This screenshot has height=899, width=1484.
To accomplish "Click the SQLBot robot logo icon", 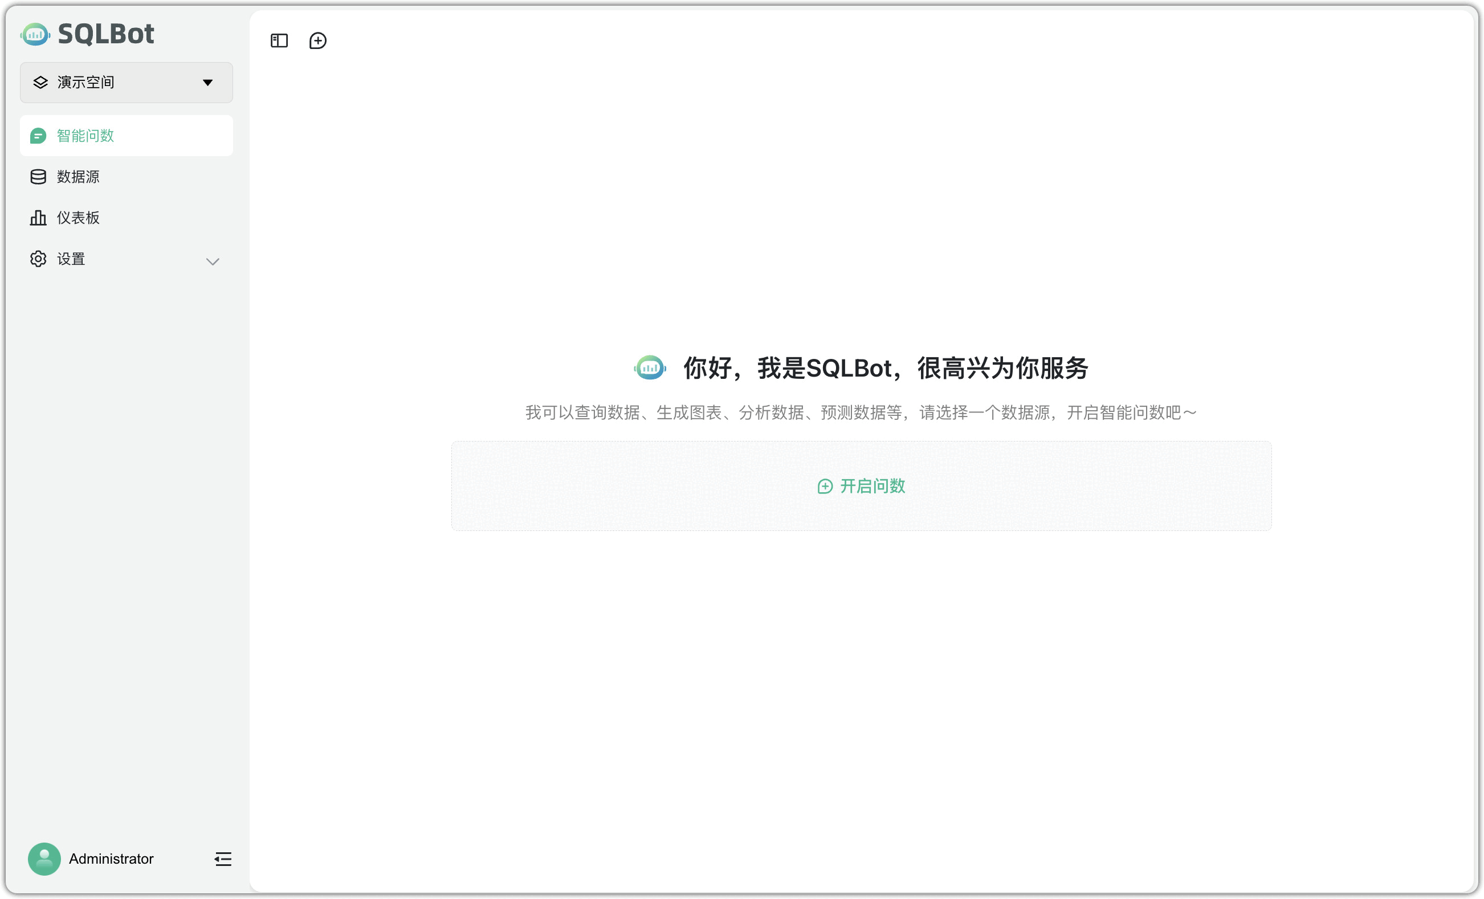I will click(x=35, y=34).
